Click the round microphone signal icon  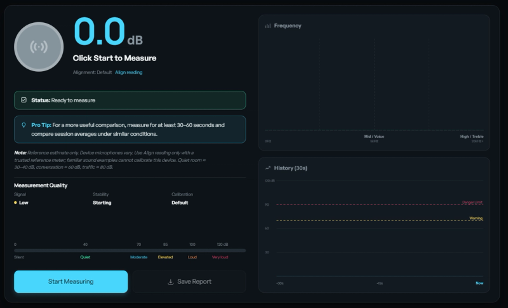[39, 47]
